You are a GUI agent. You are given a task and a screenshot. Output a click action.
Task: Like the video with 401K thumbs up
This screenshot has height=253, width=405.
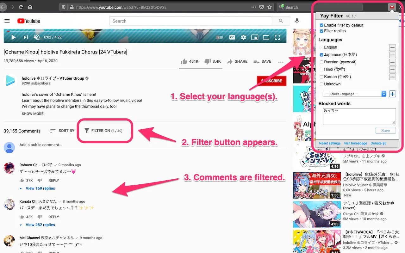pos(190,61)
